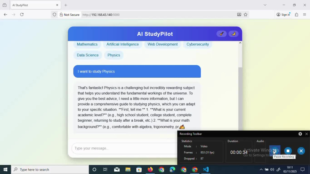The height and width of the screenshot is (174, 310).
Task: Open the notification center icon
Action: 303,169
